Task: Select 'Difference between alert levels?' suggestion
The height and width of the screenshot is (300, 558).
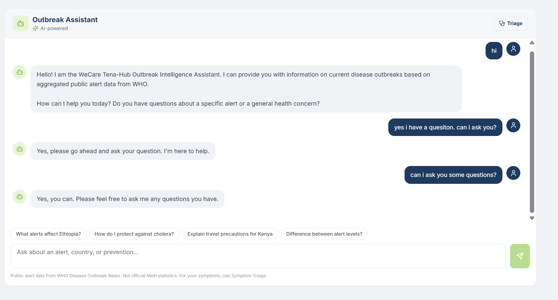Action: pyautogui.click(x=324, y=234)
